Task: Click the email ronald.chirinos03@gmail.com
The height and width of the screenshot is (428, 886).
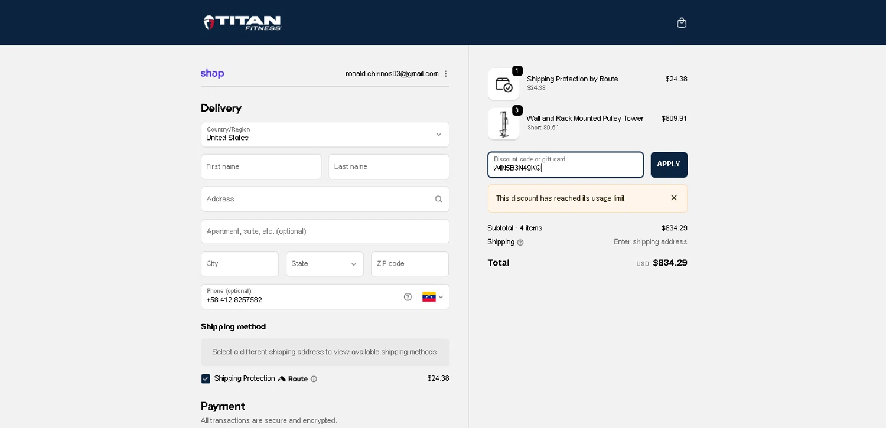Action: (392, 74)
